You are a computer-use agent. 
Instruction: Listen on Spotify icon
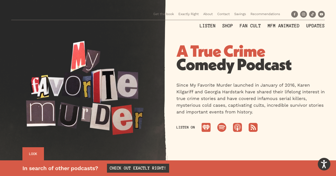pos(222,127)
